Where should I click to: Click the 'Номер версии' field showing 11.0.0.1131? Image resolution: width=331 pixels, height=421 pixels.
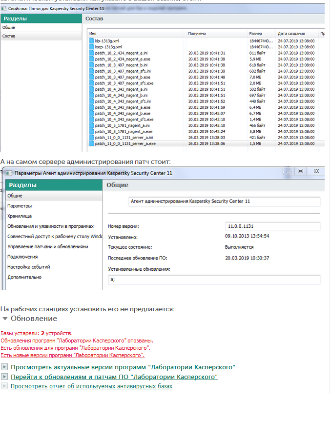click(x=272, y=226)
